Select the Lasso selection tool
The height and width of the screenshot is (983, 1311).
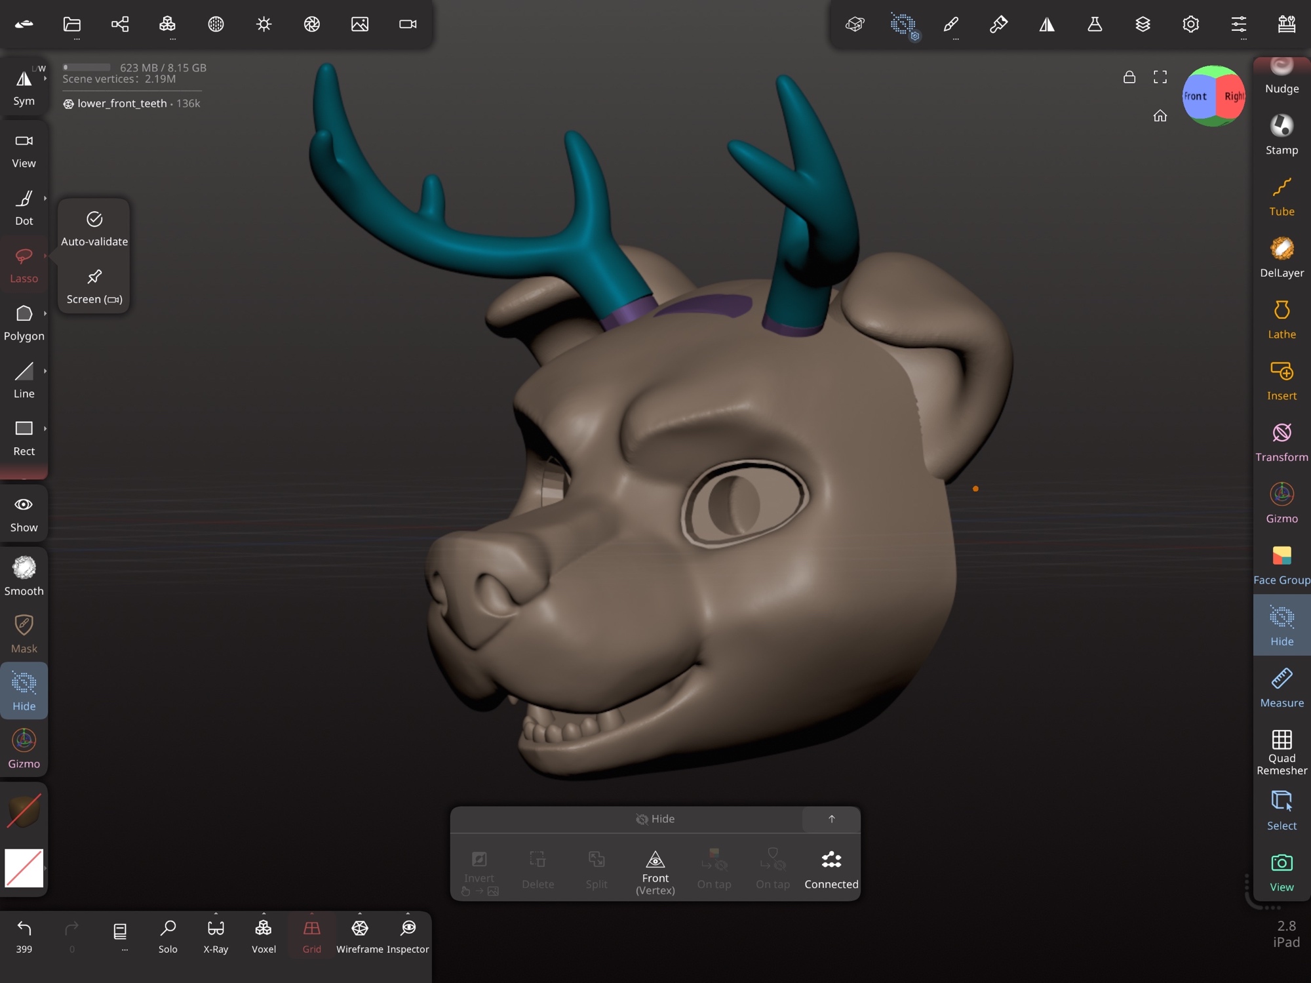24,264
